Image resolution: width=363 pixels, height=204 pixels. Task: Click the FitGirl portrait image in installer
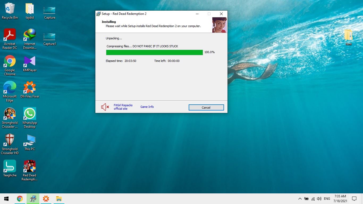click(x=220, y=25)
